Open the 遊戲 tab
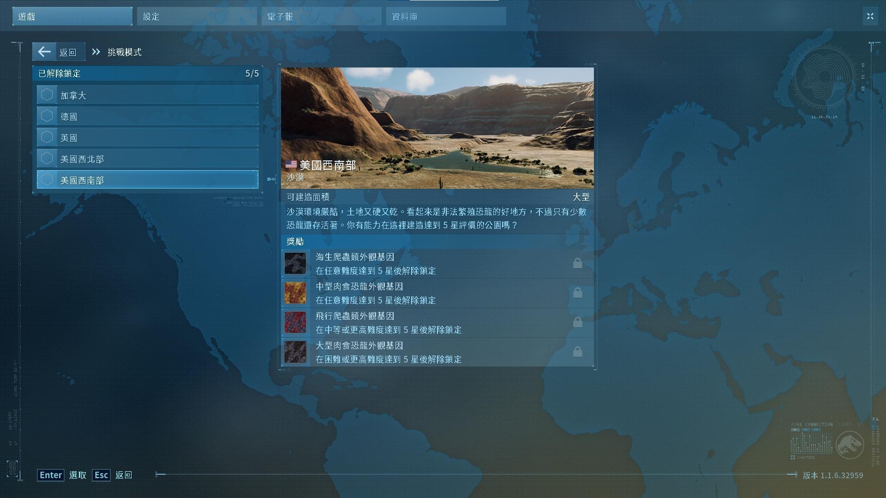 coord(72,17)
